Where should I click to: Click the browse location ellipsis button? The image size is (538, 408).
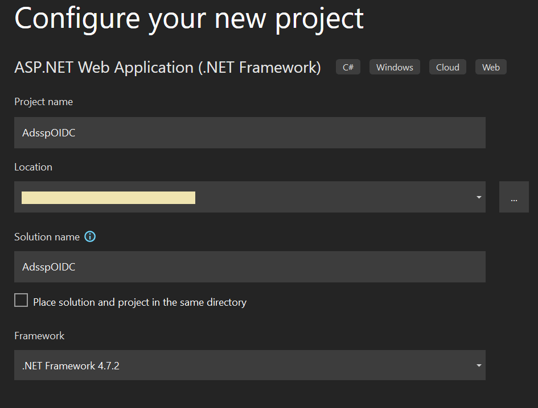pos(514,197)
